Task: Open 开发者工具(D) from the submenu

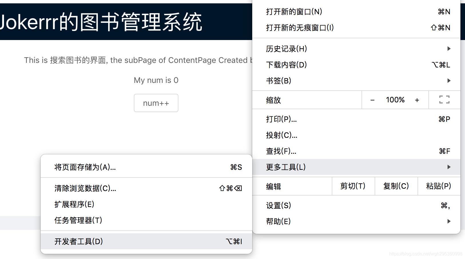Action: pyautogui.click(x=146, y=242)
